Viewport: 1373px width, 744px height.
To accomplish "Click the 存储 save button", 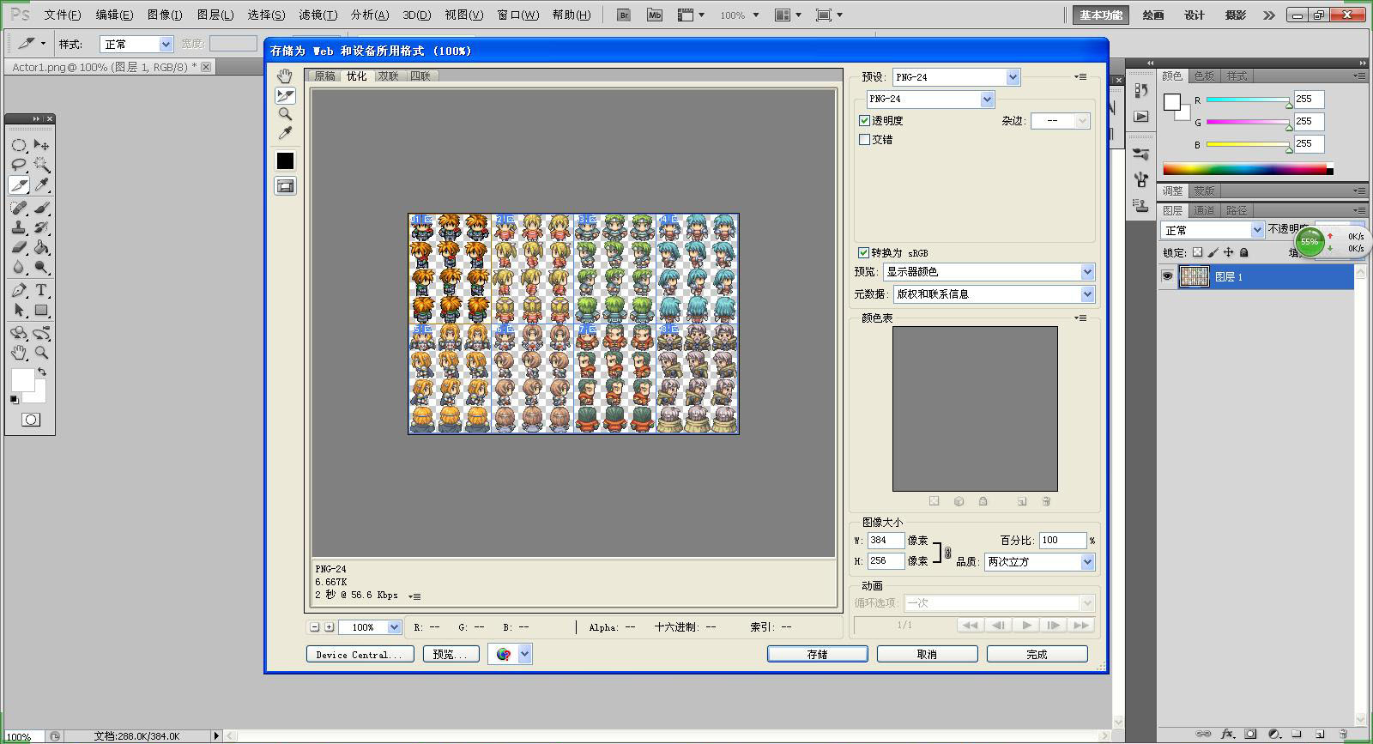I will 817,654.
